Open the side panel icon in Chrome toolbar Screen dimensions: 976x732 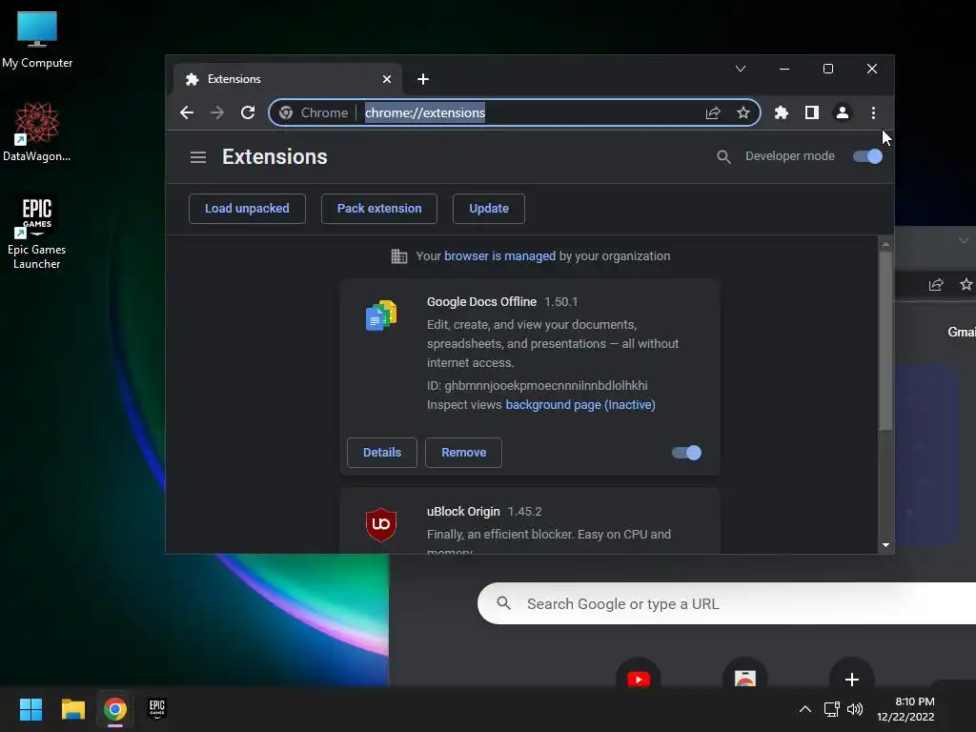[x=812, y=112]
